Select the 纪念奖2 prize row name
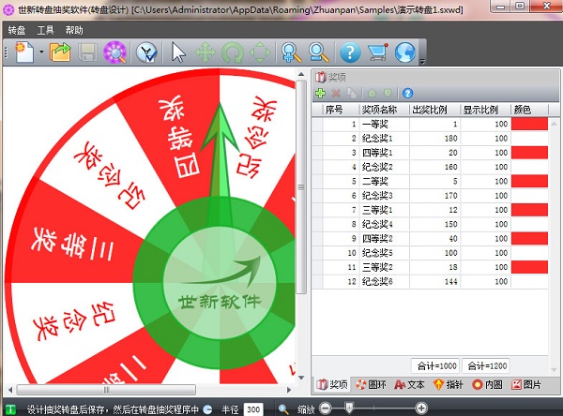The width and height of the screenshot is (563, 416). coord(384,167)
